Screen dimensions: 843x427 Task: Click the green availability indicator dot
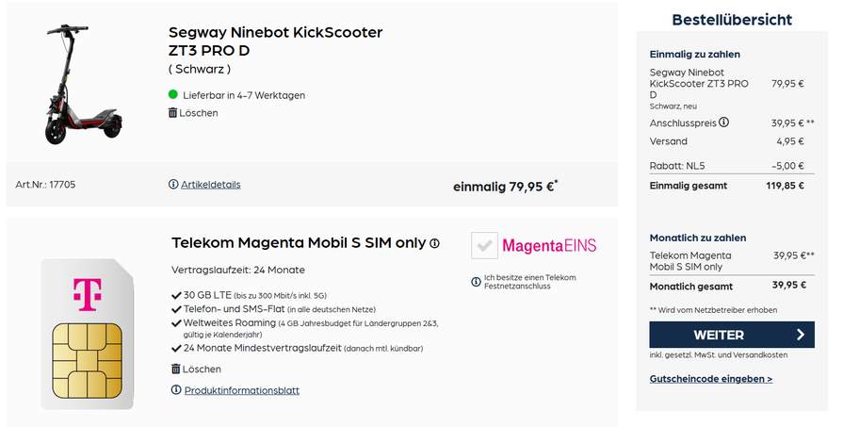[x=172, y=94]
